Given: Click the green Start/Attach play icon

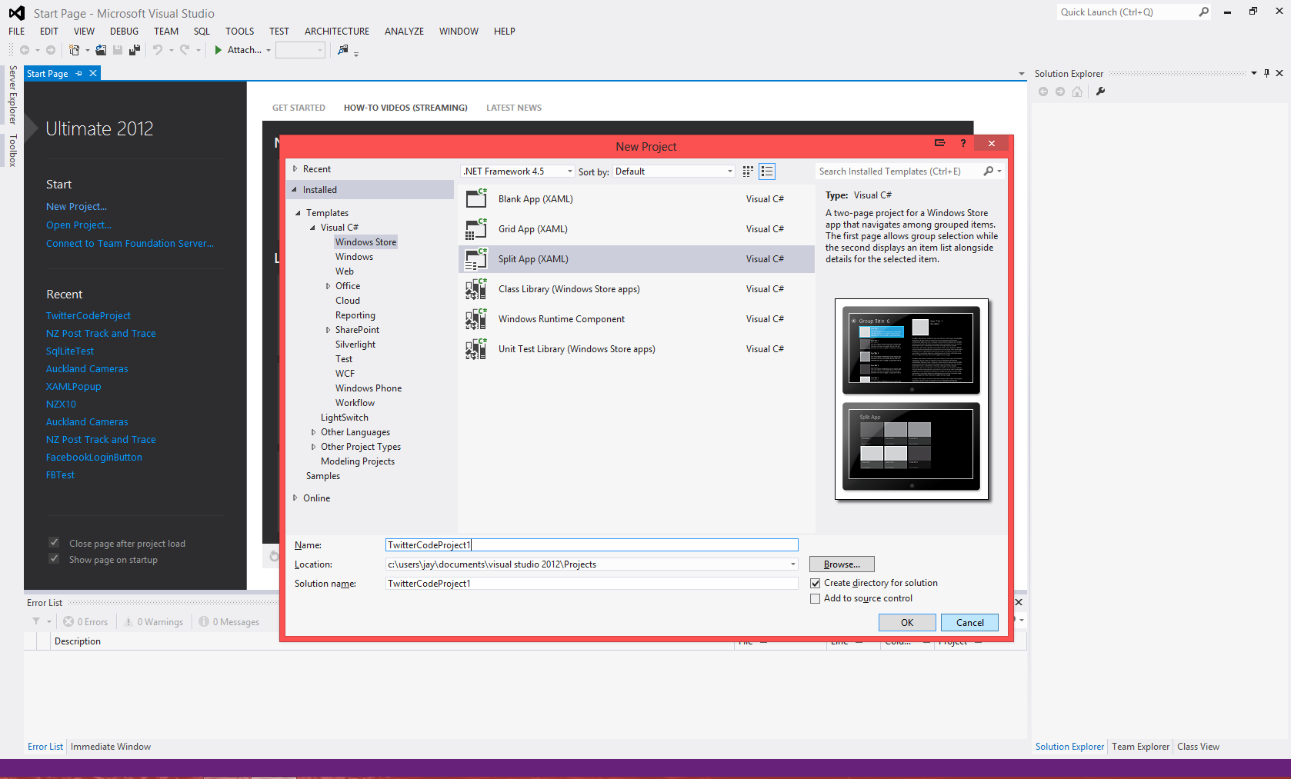Looking at the screenshot, I should [x=219, y=50].
